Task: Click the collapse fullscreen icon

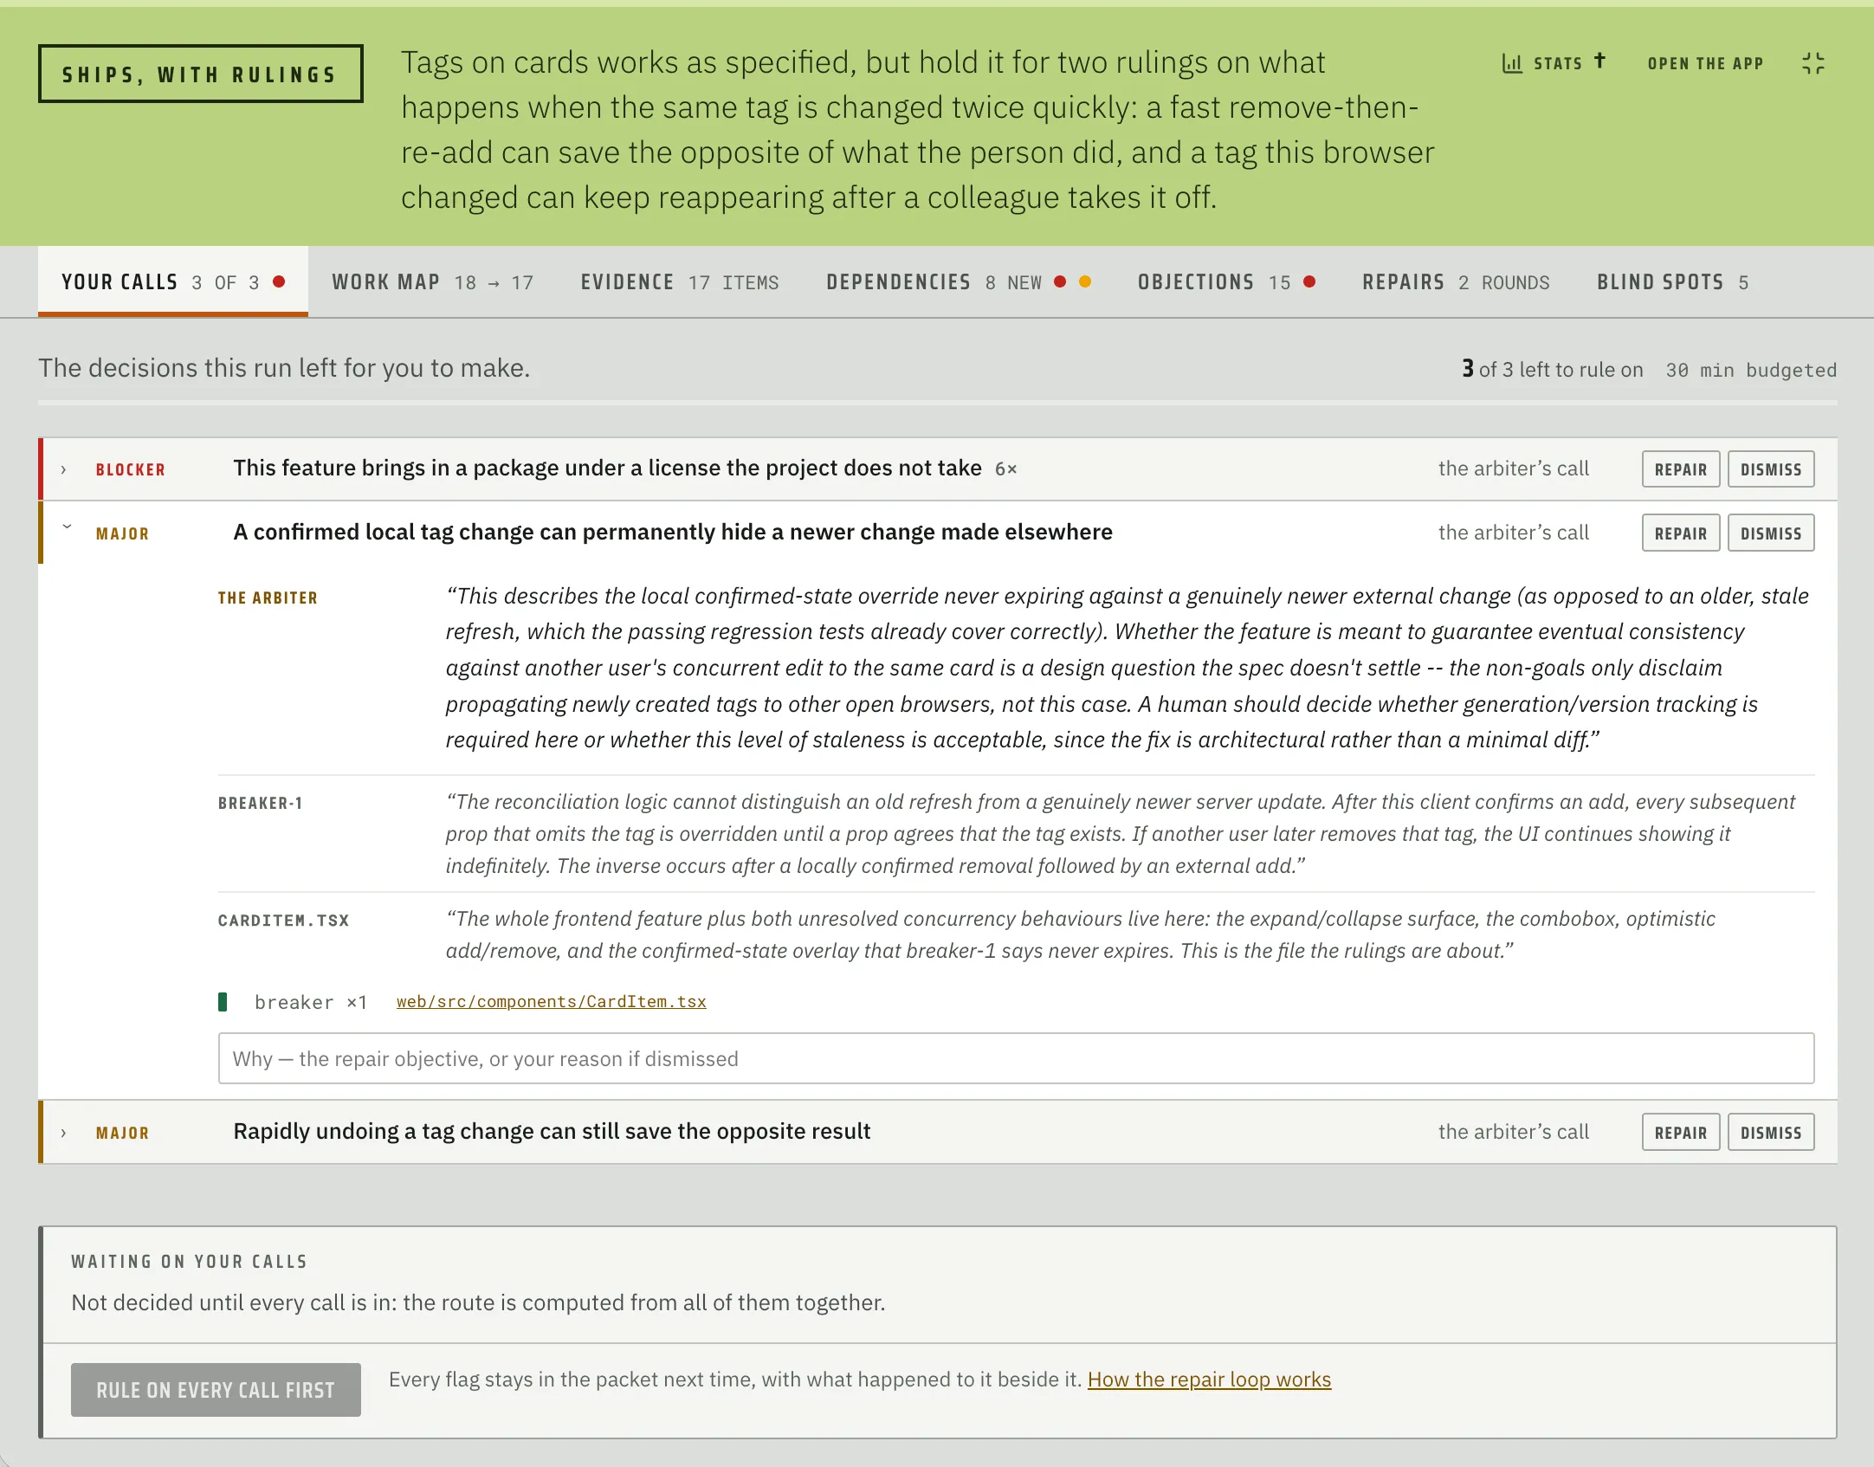Action: [x=1813, y=63]
